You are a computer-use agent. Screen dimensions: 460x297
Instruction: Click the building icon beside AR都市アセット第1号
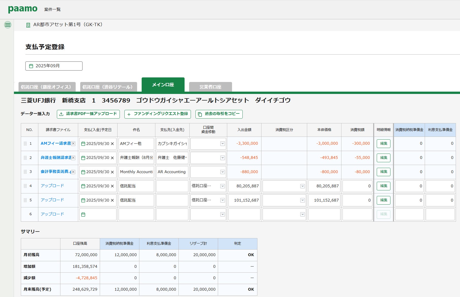pos(28,25)
